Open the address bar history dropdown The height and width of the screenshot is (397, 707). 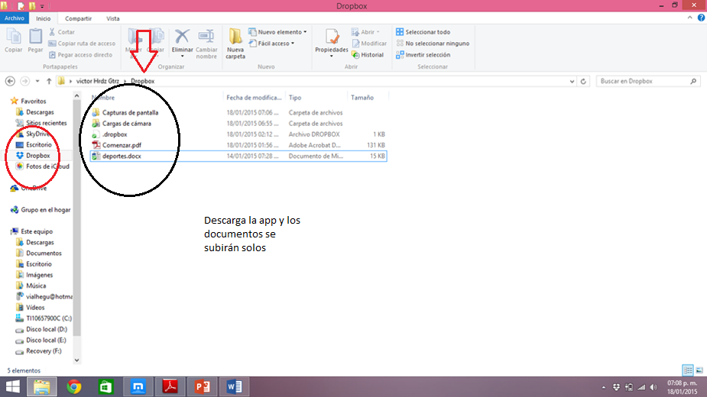click(571, 81)
